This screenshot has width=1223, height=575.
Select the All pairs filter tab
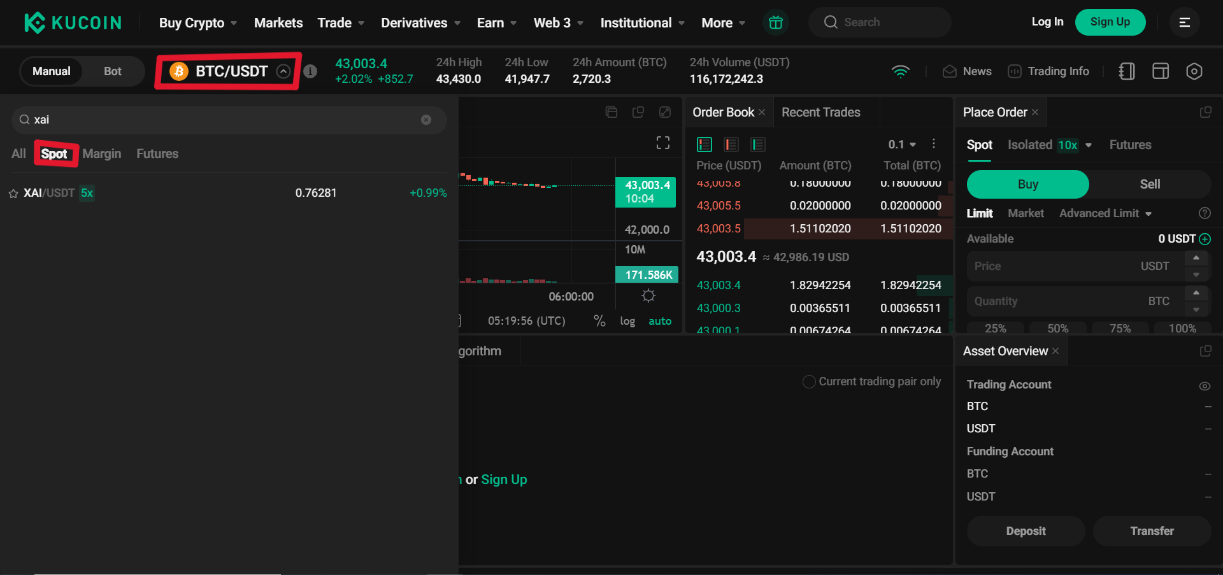tap(18, 153)
